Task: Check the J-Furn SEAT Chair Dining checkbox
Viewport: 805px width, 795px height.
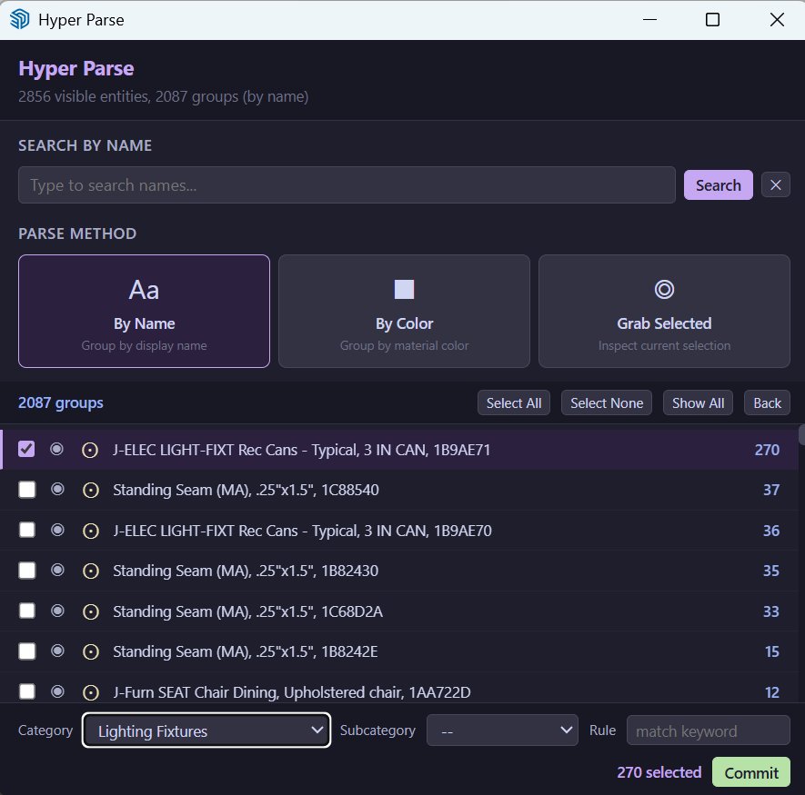Action: click(26, 691)
